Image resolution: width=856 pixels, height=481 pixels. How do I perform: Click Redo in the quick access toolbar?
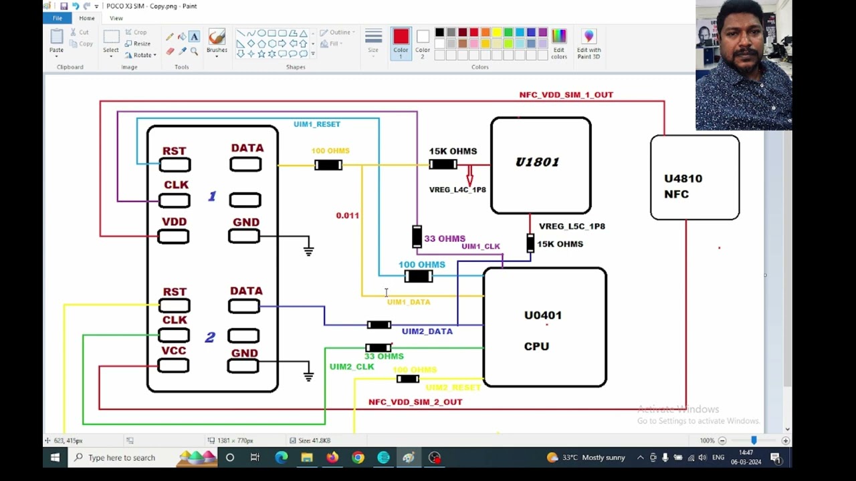(87, 6)
